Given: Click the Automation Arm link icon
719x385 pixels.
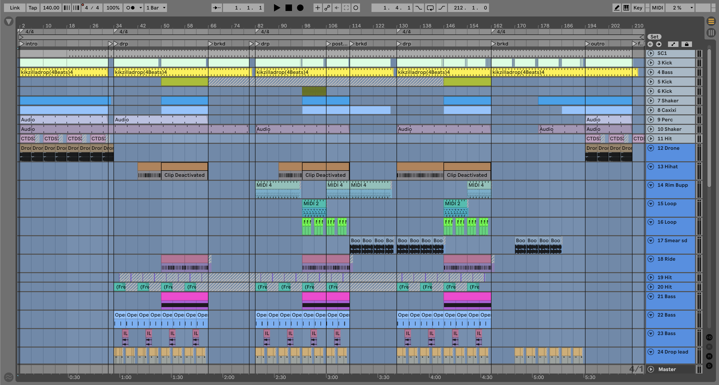Looking at the screenshot, I should point(327,8).
